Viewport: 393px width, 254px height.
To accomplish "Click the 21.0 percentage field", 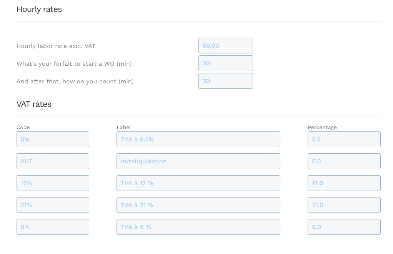I will click(x=344, y=205).
